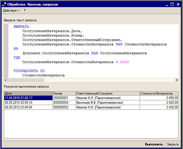Click the ИЗ keyword in the query
The height and width of the screenshot is (149, 183).
pos(16,49)
